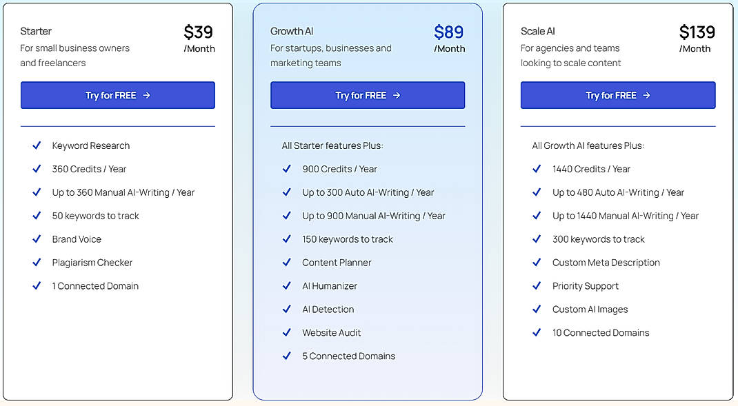The height and width of the screenshot is (406, 738).
Task: Click the checkmark beside Keyword Research
Action: (x=37, y=145)
